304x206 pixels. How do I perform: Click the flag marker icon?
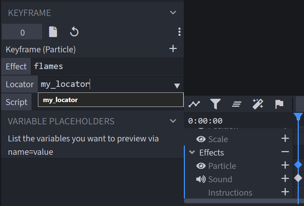(279, 104)
